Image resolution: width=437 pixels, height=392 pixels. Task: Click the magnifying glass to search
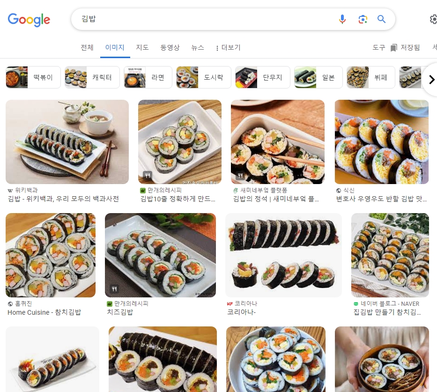click(x=381, y=19)
